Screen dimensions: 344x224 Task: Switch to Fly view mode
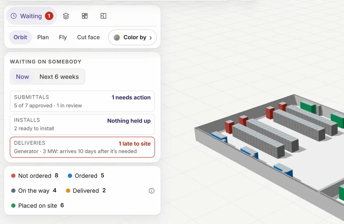click(63, 37)
